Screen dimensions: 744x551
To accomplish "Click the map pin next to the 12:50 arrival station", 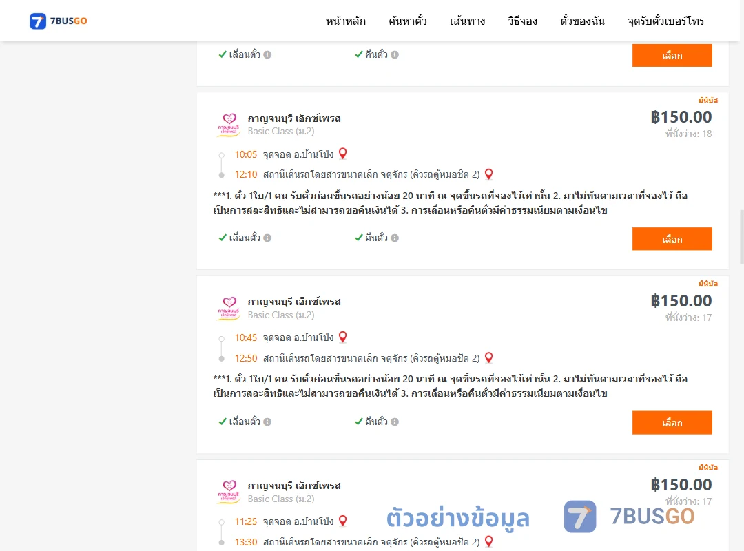I will pyautogui.click(x=488, y=357).
